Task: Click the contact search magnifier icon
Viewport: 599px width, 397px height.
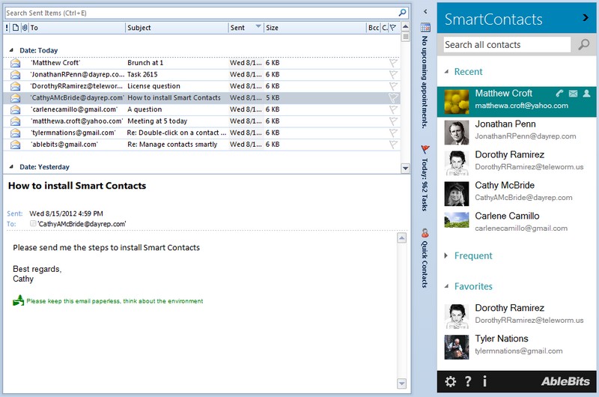Action: tap(583, 45)
